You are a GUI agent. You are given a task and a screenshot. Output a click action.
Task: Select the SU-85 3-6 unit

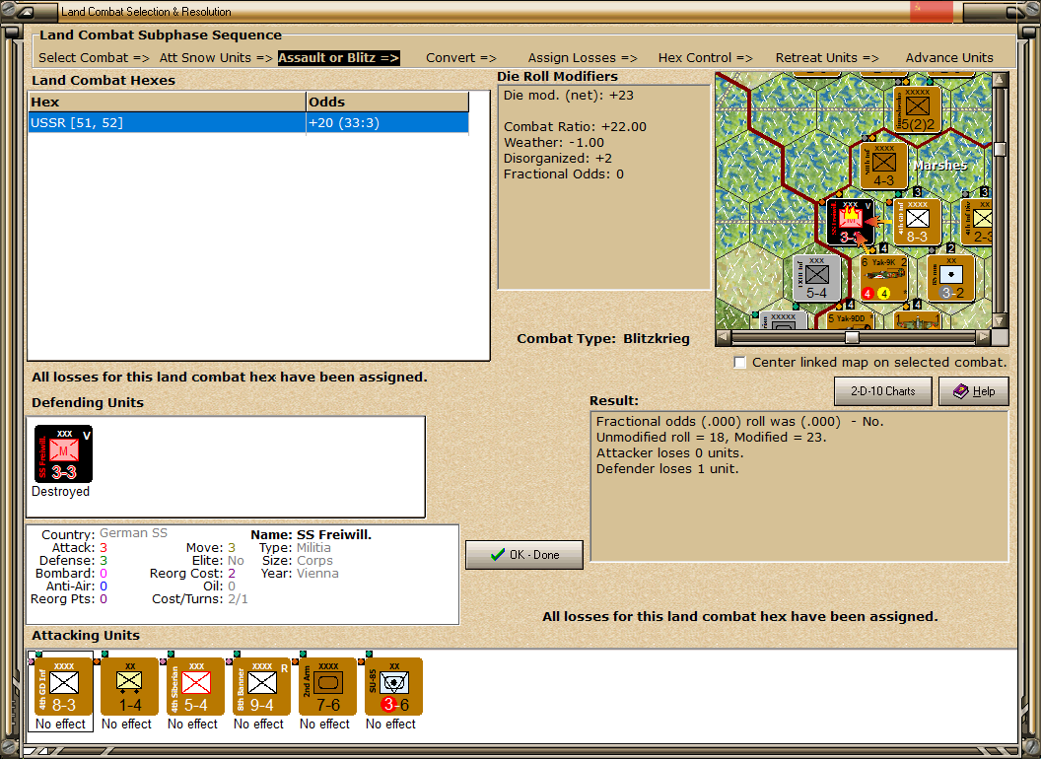393,687
